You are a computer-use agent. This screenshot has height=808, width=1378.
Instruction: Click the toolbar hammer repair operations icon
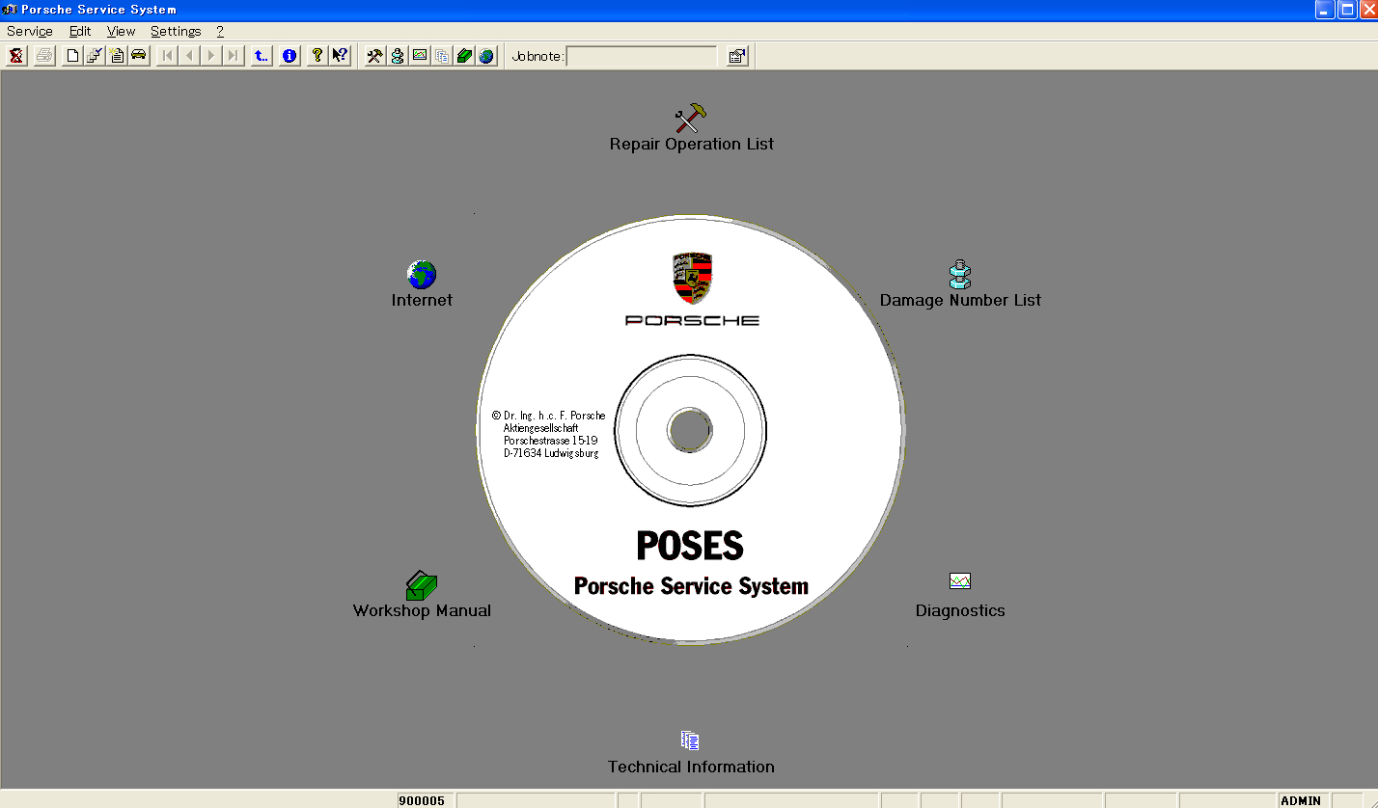(x=374, y=56)
